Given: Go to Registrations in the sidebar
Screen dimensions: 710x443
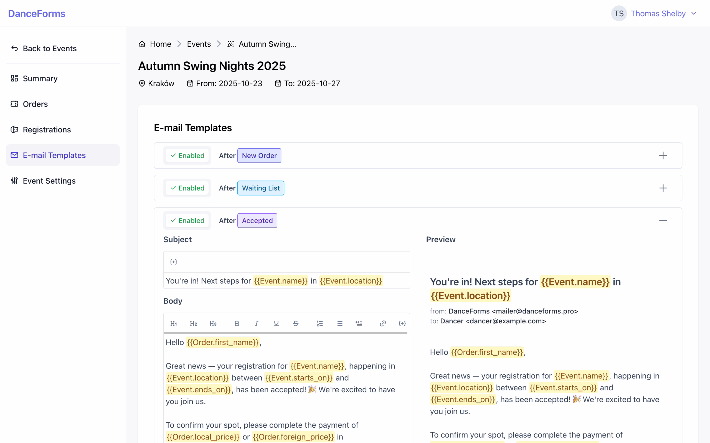Looking at the screenshot, I should [47, 130].
